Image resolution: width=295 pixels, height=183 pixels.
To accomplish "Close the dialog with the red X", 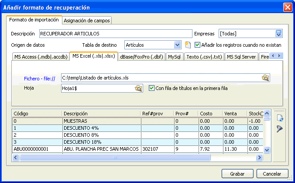I will (x=288, y=7).
